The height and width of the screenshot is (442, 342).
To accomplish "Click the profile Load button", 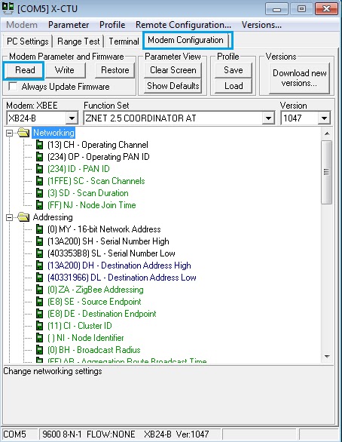I will pos(234,86).
